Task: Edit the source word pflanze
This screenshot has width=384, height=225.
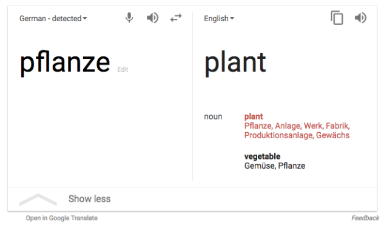Action: coord(123,70)
